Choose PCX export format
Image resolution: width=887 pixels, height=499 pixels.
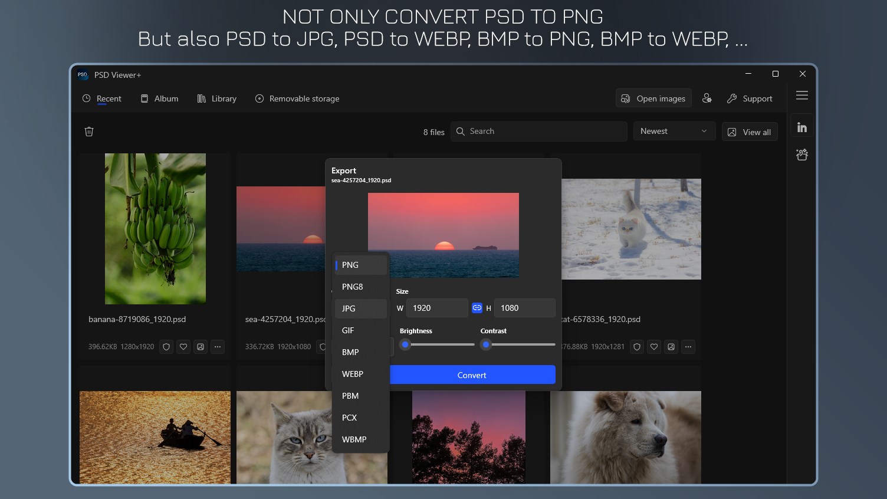(x=361, y=418)
